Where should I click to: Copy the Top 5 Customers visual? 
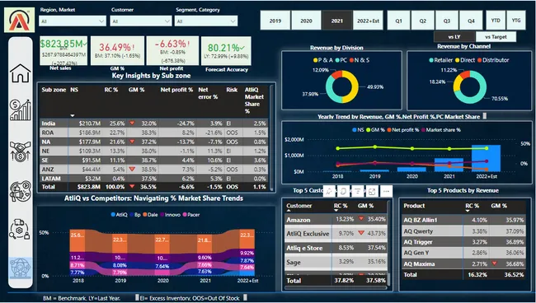click(343, 191)
